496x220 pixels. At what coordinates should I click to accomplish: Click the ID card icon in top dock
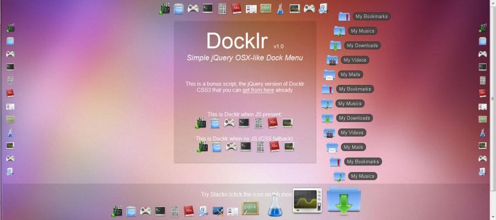pos(251,9)
